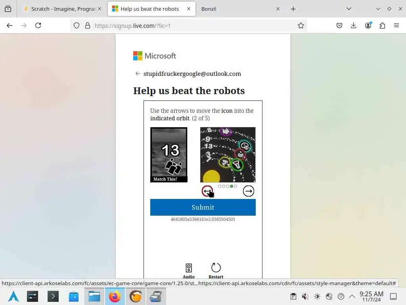
Task: Open the tracking protection shield panel
Action: pyautogui.click(x=77, y=25)
